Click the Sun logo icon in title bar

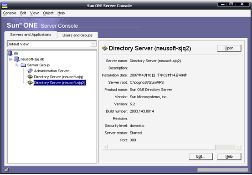[5, 5]
